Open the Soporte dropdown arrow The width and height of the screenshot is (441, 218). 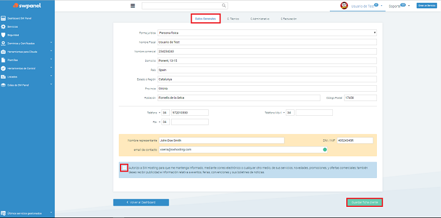pos(409,6)
